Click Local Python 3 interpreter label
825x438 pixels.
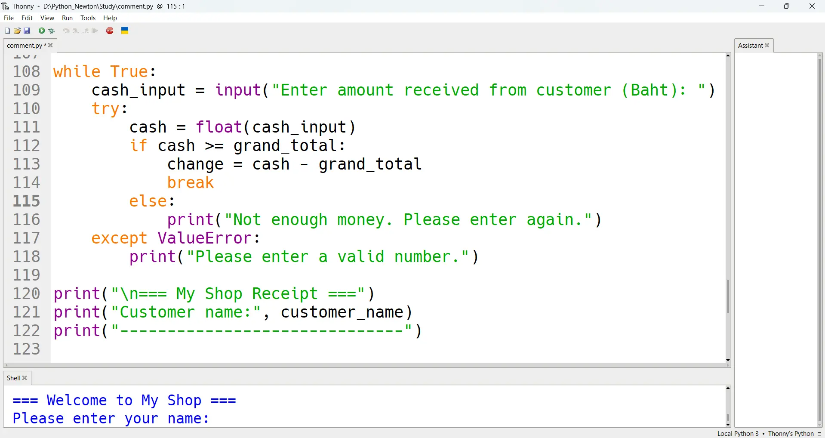[738, 434]
